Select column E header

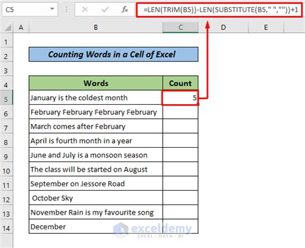266,28
